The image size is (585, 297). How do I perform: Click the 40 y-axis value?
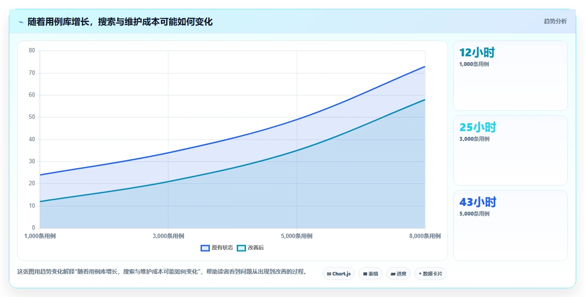32,139
